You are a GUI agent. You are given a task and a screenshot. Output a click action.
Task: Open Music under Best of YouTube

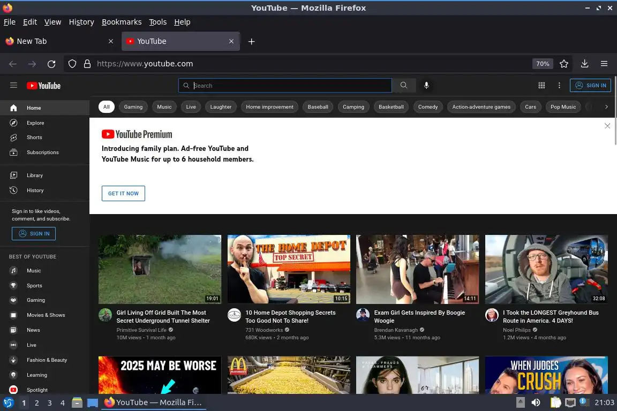coord(45,271)
